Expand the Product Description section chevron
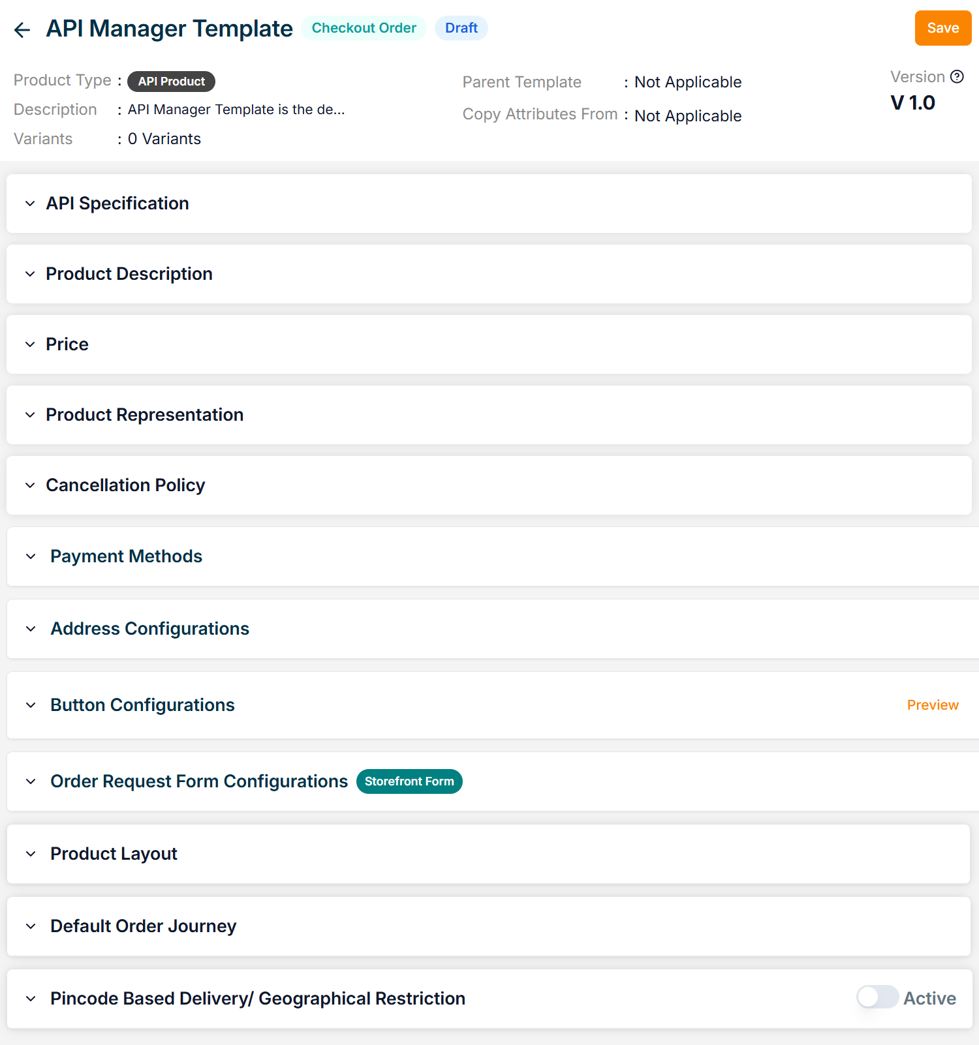The image size is (979, 1045). tap(30, 274)
